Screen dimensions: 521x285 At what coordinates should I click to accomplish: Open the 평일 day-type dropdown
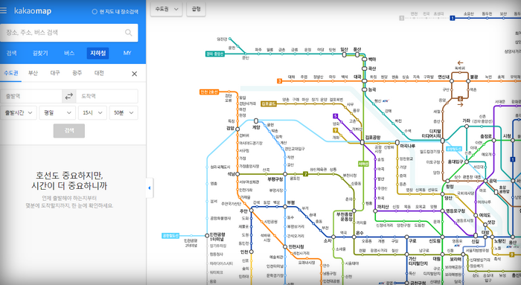(x=57, y=112)
